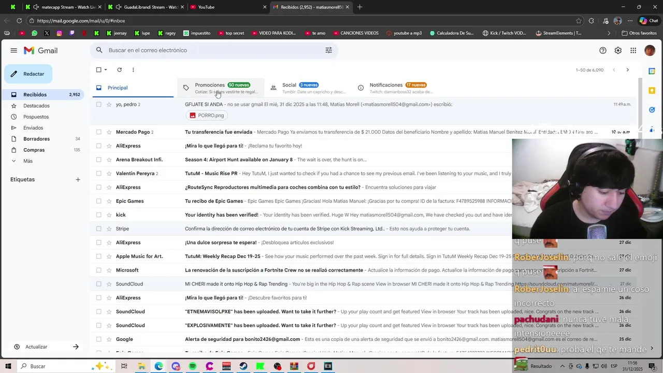Open search filter options in search bar

328,50
